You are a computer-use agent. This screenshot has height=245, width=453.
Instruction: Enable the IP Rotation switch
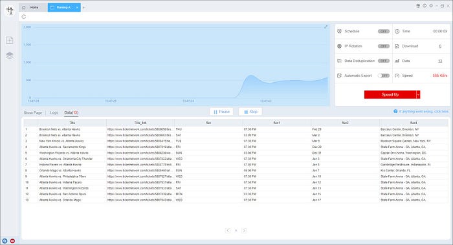coord(384,46)
